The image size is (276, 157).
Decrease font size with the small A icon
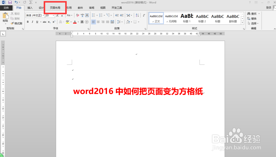click(x=62, y=16)
